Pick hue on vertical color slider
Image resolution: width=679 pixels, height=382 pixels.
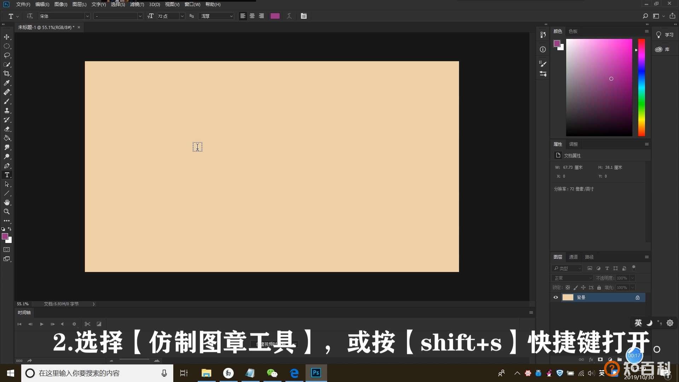642,87
